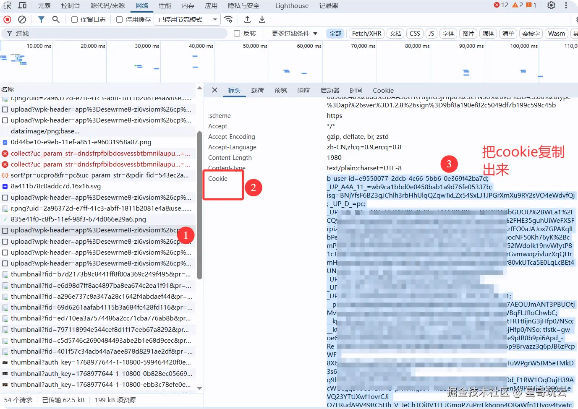Close the request details panel
The width and height of the screenshot is (578, 409).
(x=214, y=90)
